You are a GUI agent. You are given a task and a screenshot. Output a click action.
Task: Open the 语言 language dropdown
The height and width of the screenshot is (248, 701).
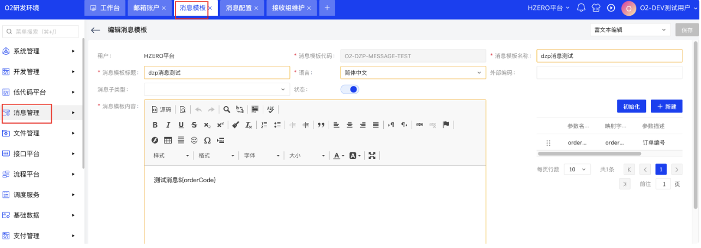(412, 72)
